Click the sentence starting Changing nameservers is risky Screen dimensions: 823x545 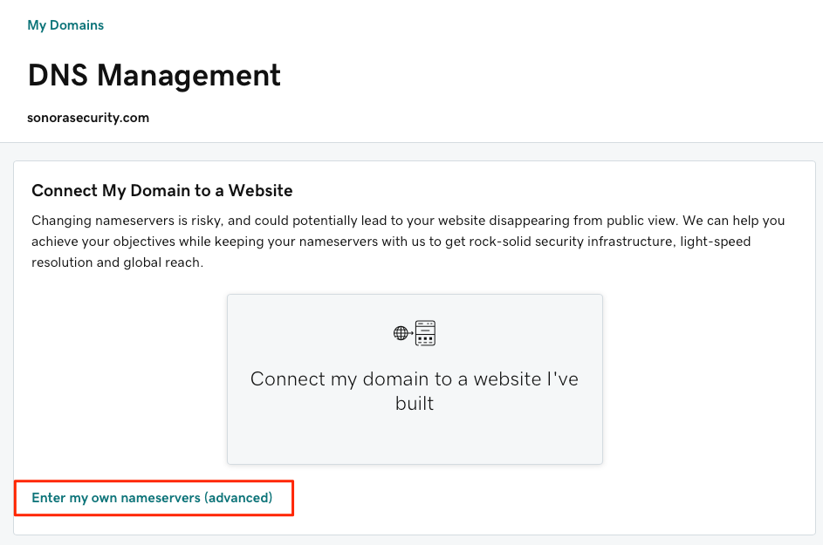pyautogui.click(x=355, y=221)
